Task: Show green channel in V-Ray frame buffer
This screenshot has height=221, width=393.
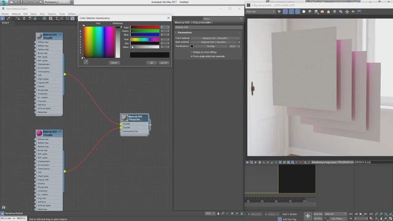Action: point(291,12)
